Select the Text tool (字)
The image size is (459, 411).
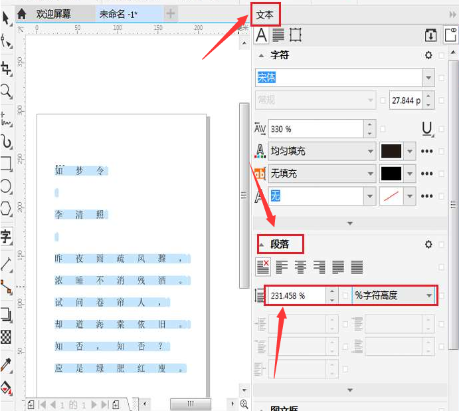[x=6, y=236]
